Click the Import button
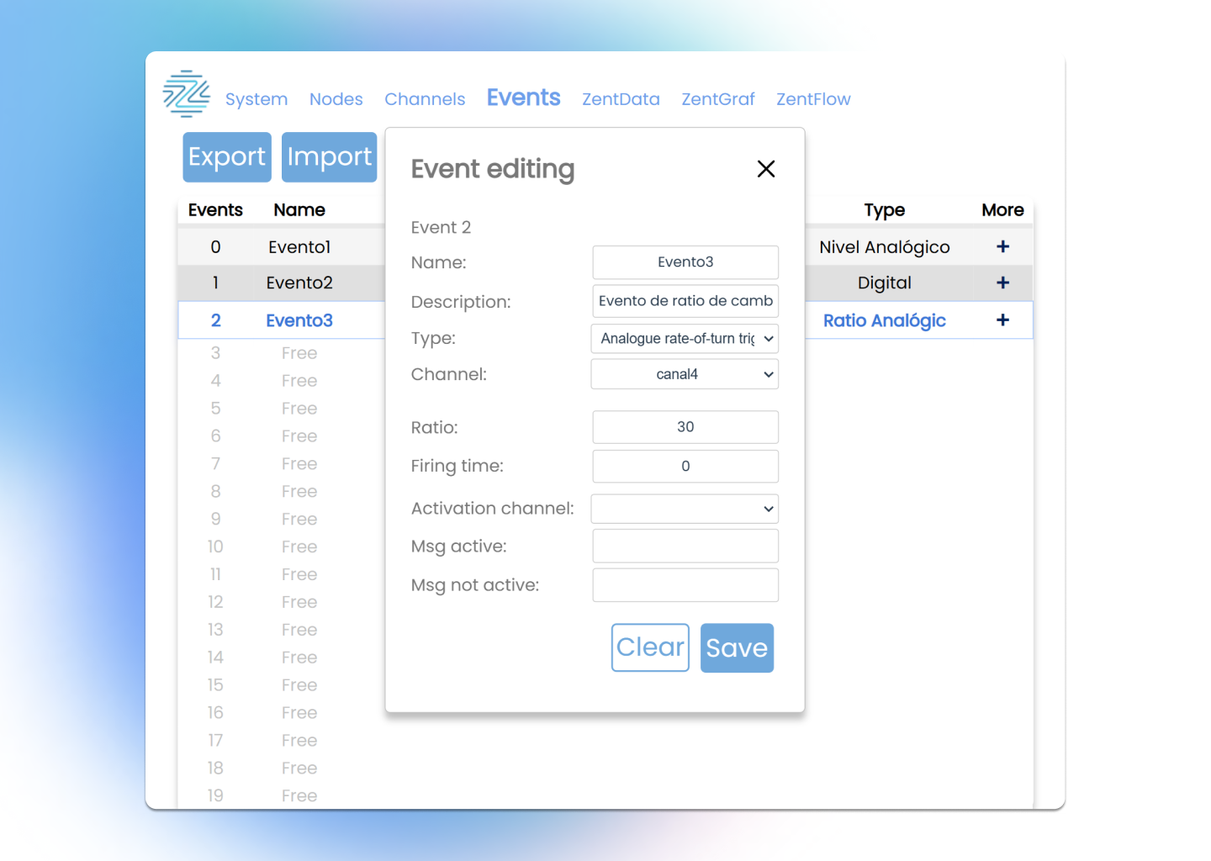This screenshot has height=861, width=1211. point(329,157)
